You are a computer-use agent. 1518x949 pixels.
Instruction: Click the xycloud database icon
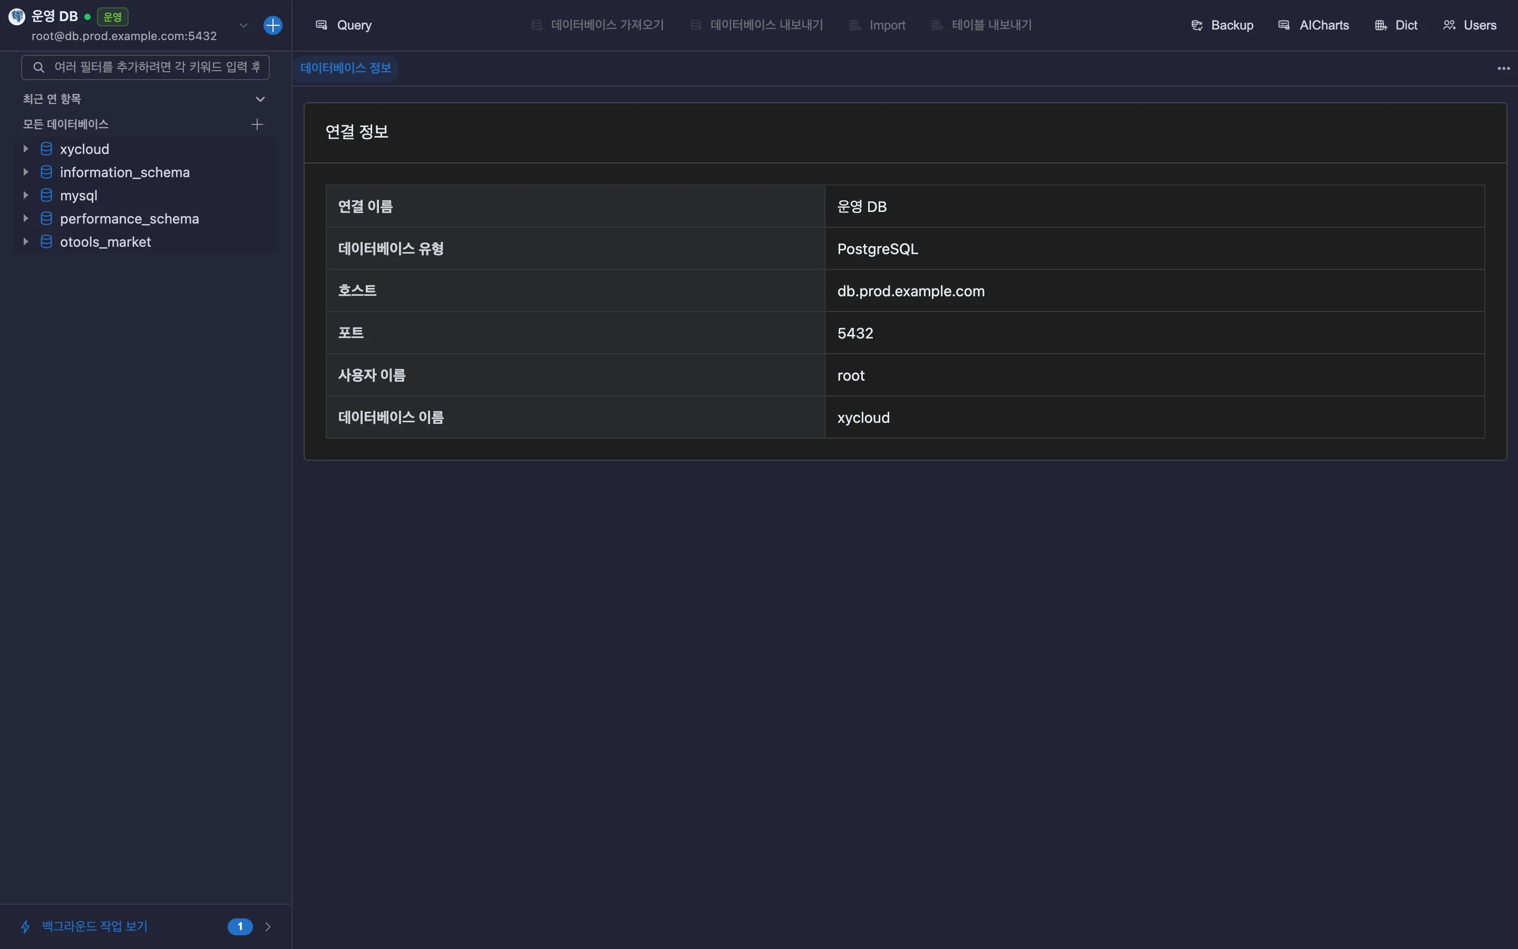46,149
